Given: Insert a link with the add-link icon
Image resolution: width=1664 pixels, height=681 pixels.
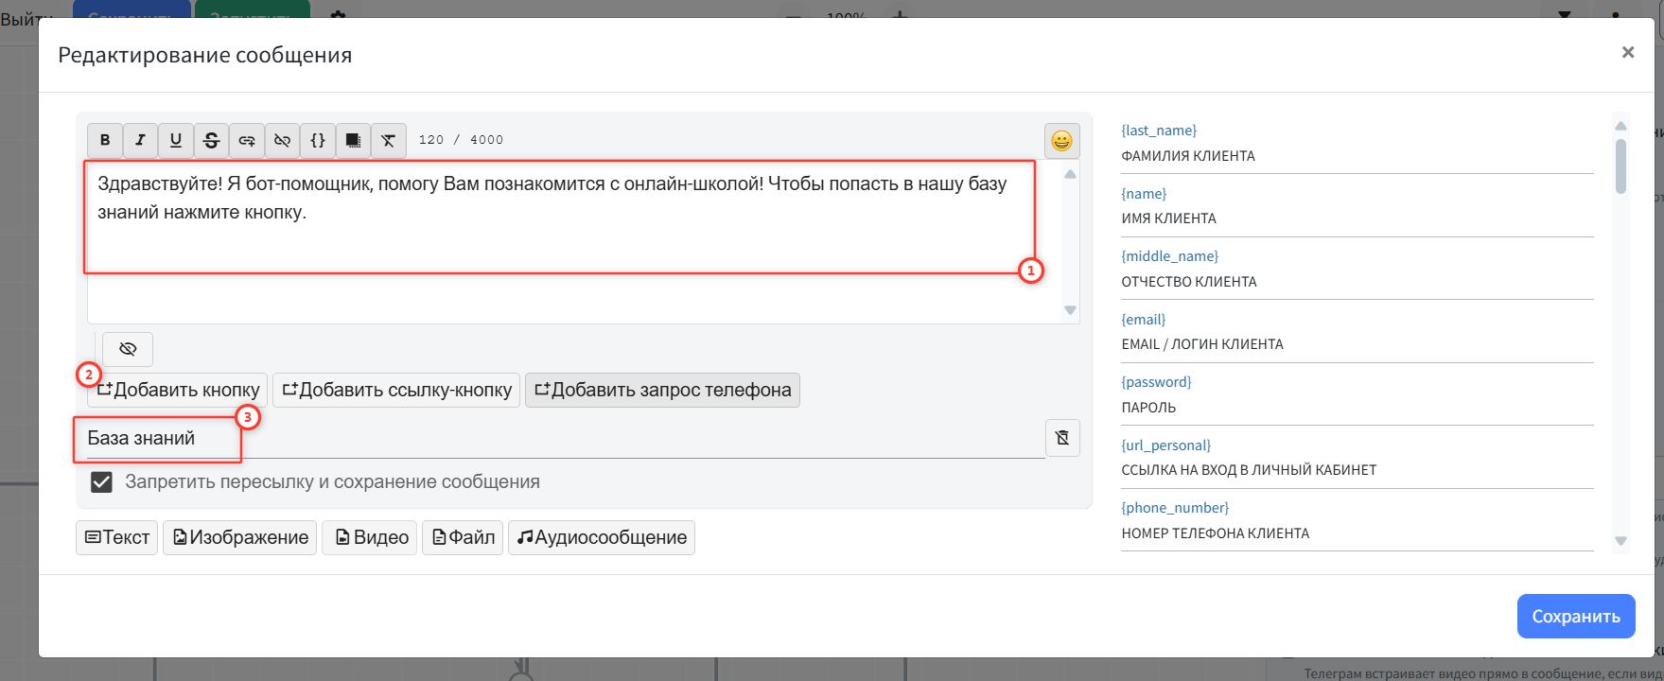Looking at the screenshot, I should click(247, 140).
